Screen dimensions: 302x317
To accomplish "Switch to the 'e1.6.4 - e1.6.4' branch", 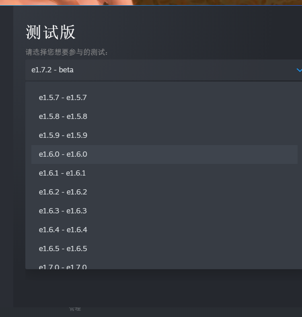I will coord(164,230).
